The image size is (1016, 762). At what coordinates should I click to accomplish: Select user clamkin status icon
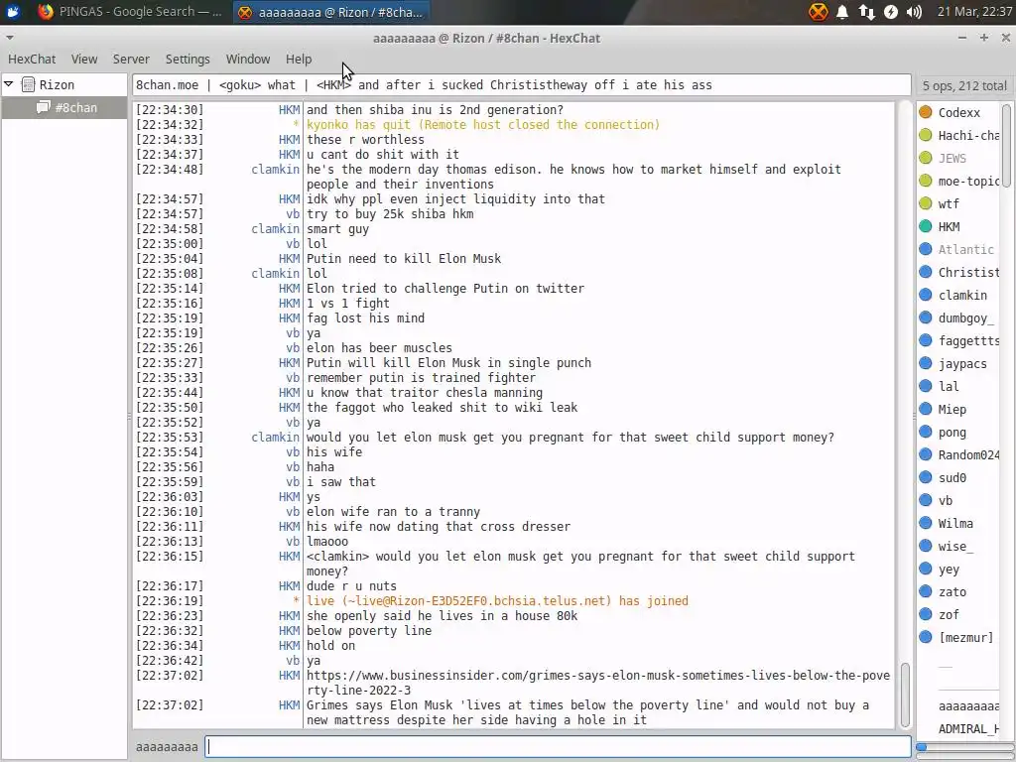tap(926, 295)
